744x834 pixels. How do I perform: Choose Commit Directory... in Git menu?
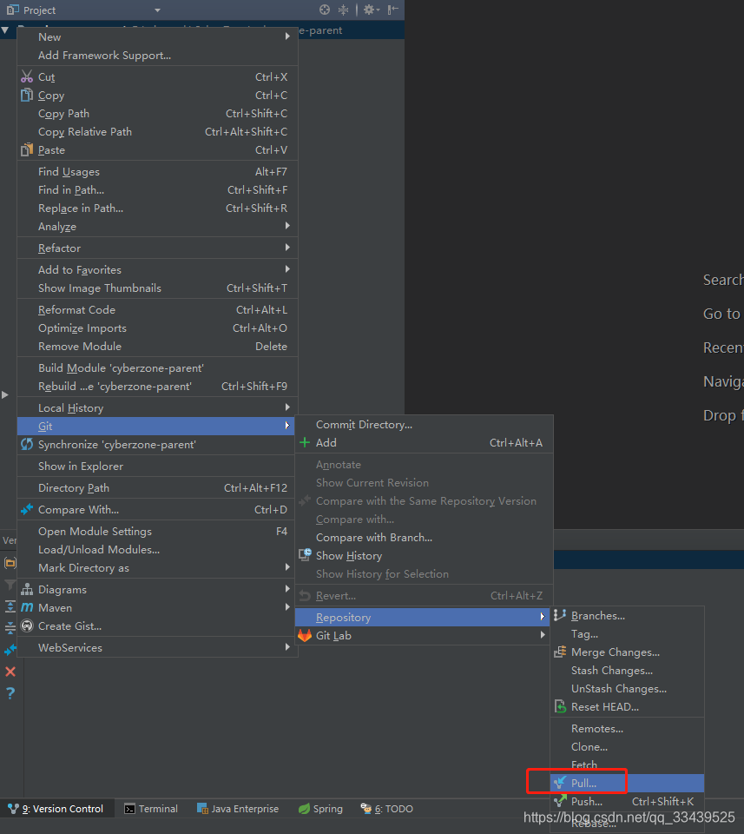click(424, 425)
